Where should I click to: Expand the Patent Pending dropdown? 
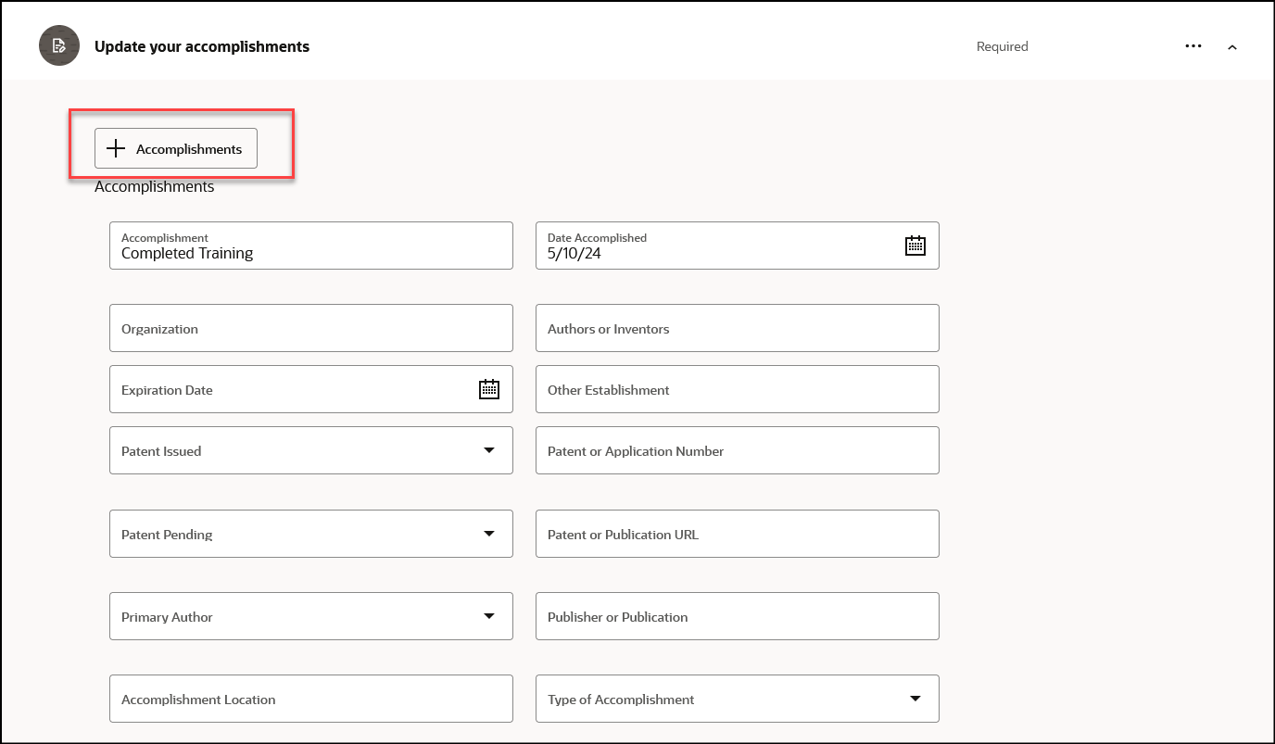point(489,534)
